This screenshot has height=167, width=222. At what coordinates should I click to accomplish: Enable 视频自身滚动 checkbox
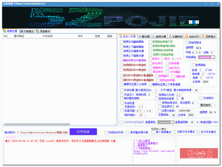[x=160, y=103]
